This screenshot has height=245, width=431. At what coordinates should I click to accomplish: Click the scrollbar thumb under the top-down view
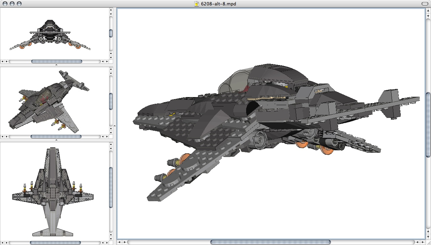(x=56, y=242)
